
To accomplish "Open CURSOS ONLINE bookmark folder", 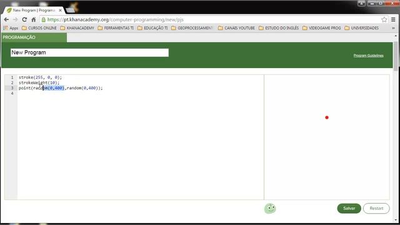I will pos(39,28).
